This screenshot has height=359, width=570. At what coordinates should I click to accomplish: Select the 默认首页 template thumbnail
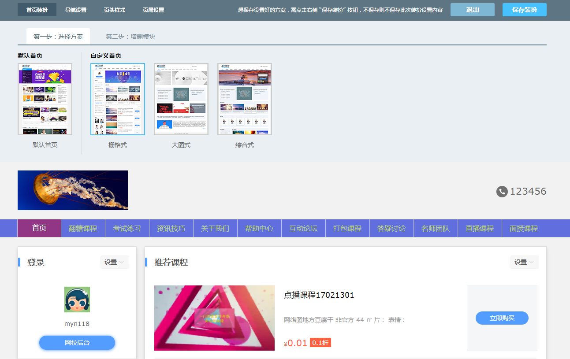click(x=45, y=99)
